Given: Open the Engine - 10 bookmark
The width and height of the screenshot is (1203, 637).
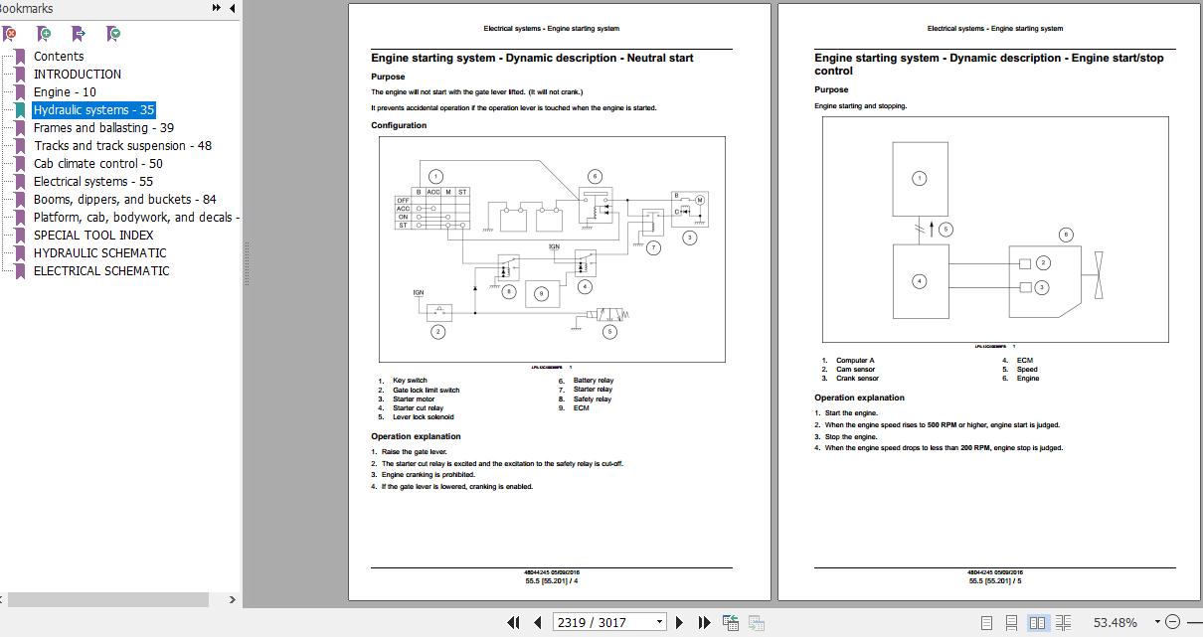Looking at the screenshot, I should pos(65,92).
